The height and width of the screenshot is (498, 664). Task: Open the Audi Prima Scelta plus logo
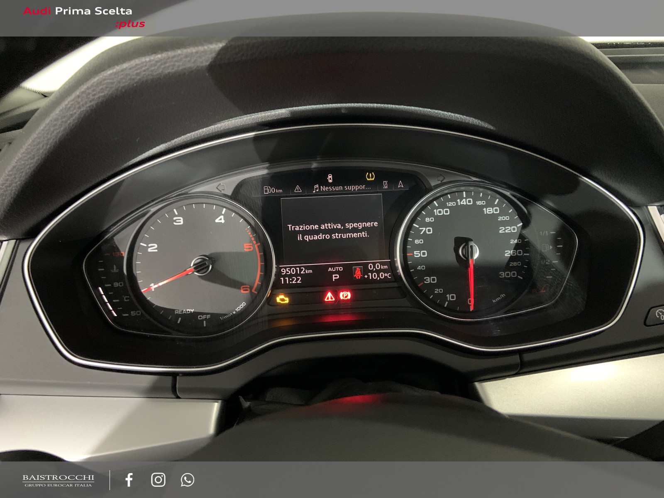tap(84, 17)
